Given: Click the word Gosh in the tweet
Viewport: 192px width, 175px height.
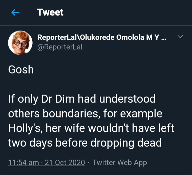Looking at the screenshot, I should click(21, 70).
